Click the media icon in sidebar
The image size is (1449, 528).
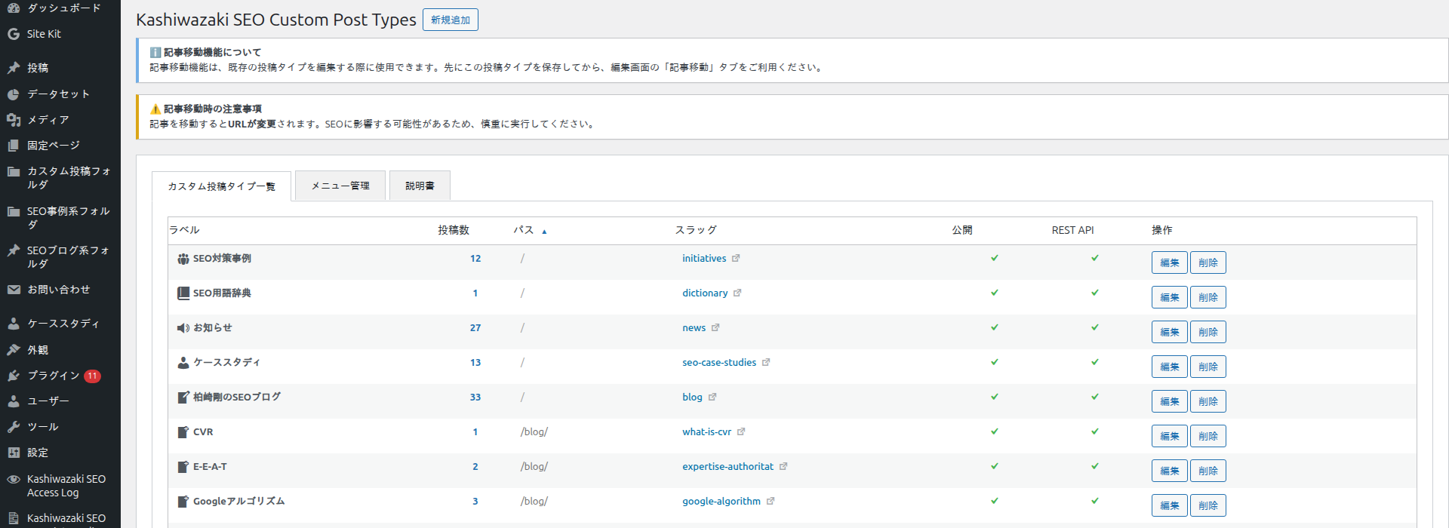point(14,120)
